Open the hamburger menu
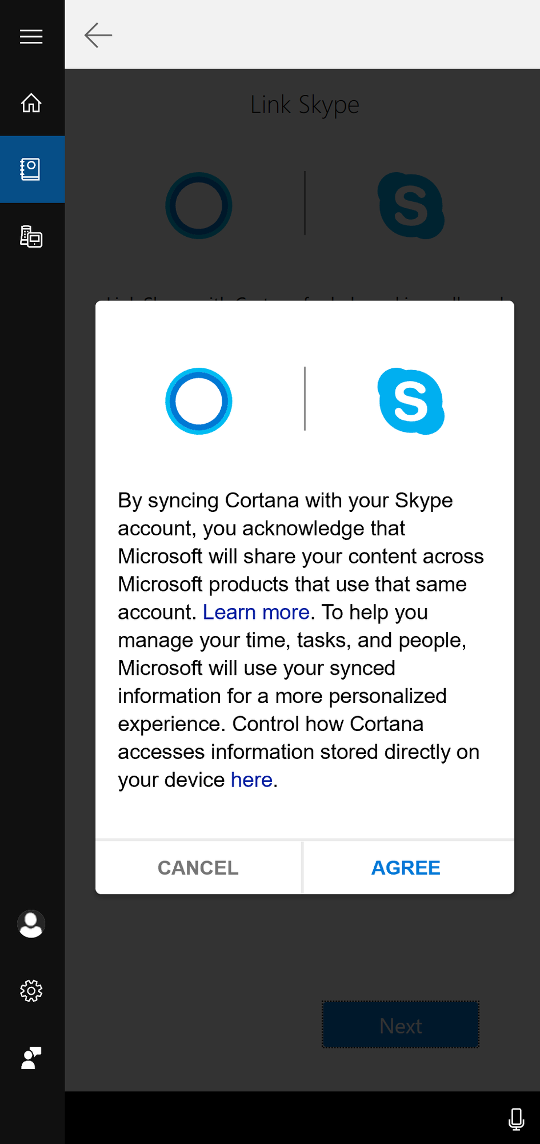 [x=31, y=37]
